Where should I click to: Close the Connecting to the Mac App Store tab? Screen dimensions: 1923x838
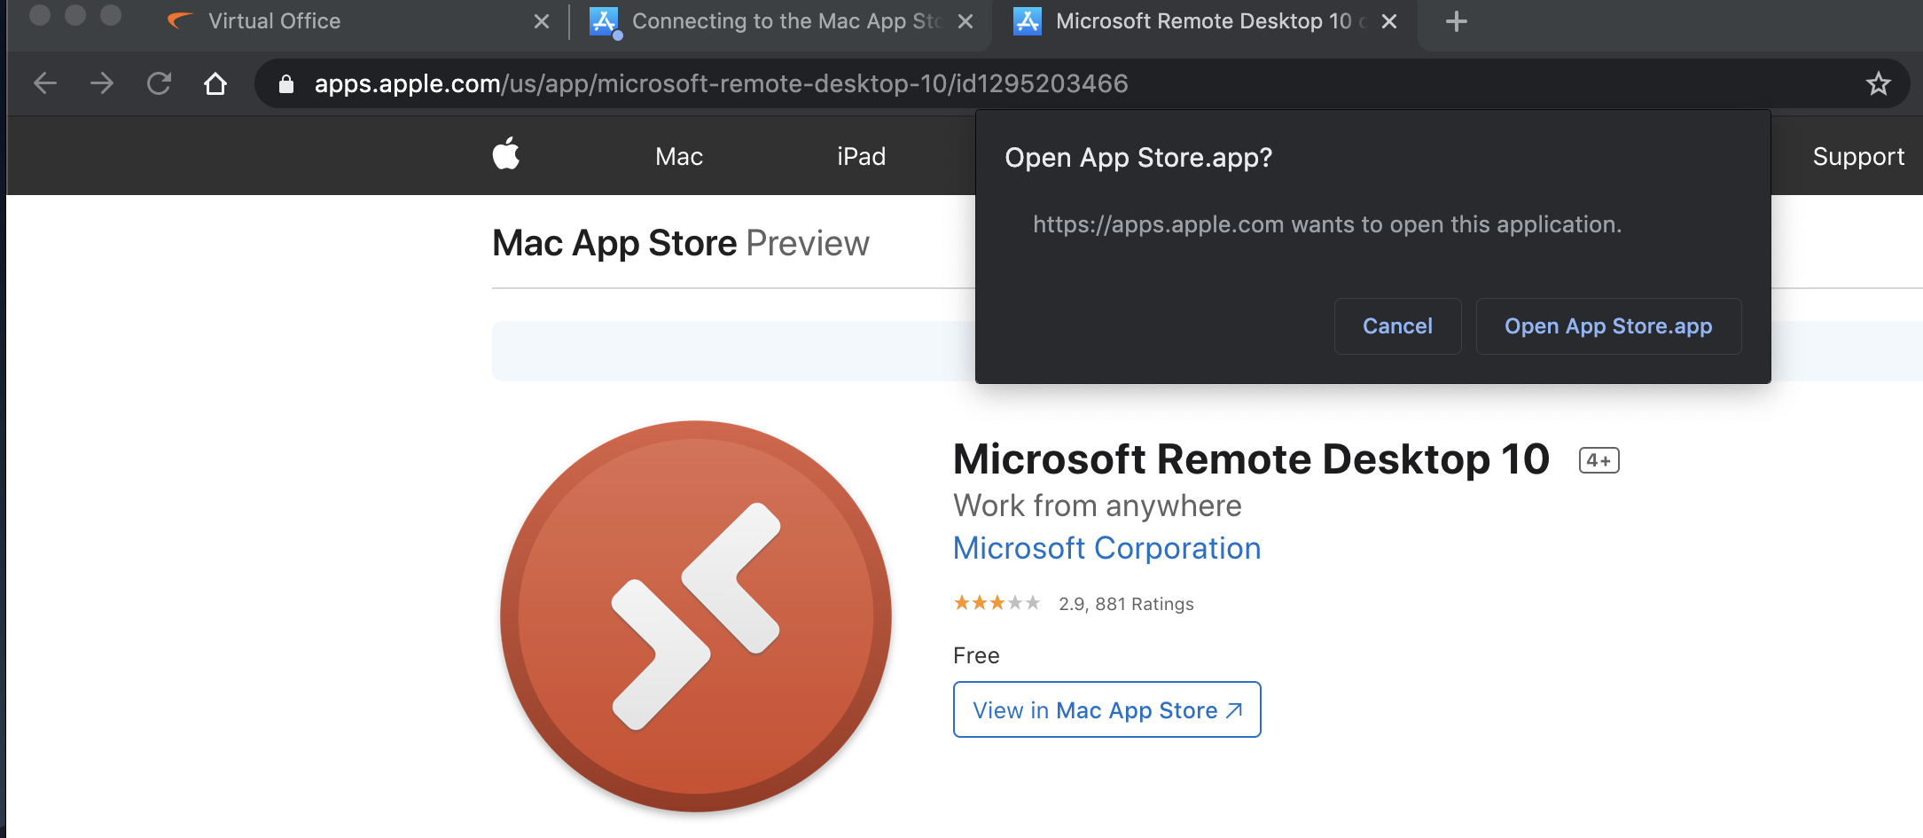click(x=965, y=21)
